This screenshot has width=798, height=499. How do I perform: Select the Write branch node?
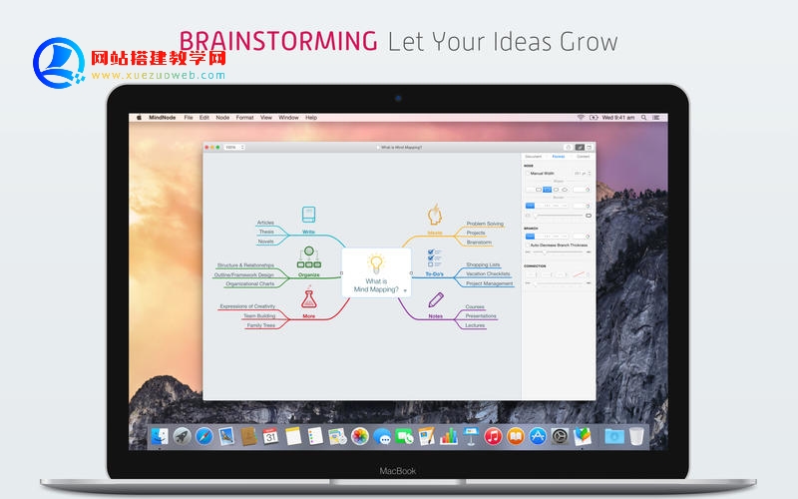coord(308,232)
